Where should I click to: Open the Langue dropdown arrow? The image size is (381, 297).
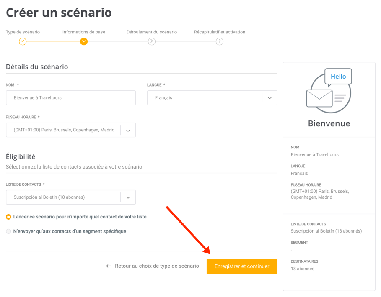270,98
